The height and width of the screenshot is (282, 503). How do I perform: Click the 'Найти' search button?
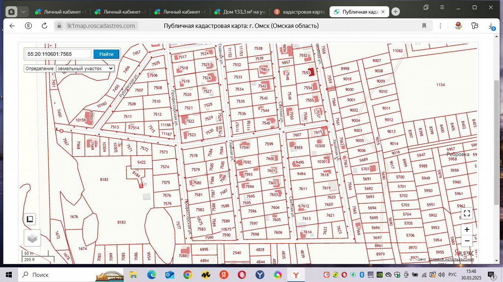pyautogui.click(x=106, y=54)
